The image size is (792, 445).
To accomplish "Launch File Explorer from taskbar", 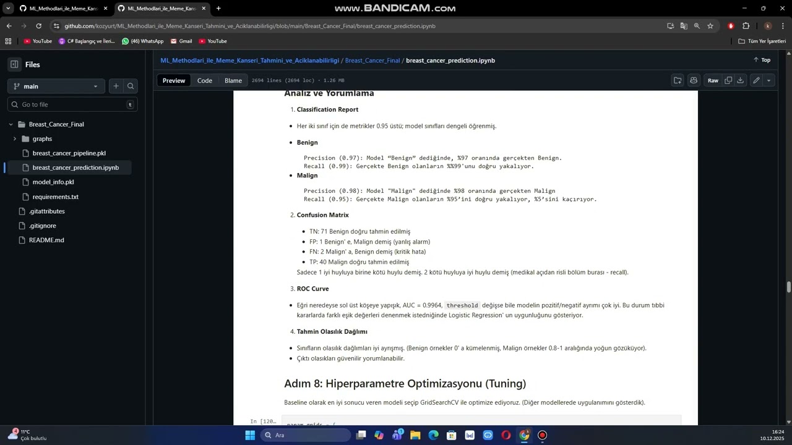I will coord(415,435).
